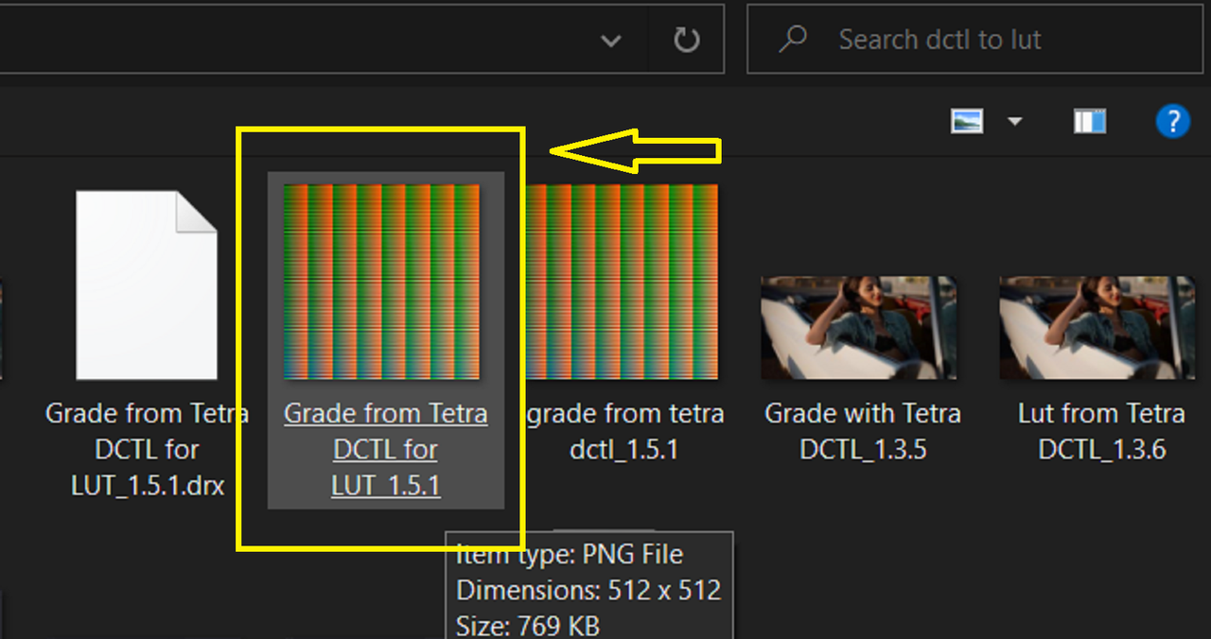This screenshot has width=1211, height=639.
Task: Expand the address bar history dropdown
Action: [x=611, y=41]
